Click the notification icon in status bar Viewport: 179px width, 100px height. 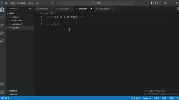(178, 98)
